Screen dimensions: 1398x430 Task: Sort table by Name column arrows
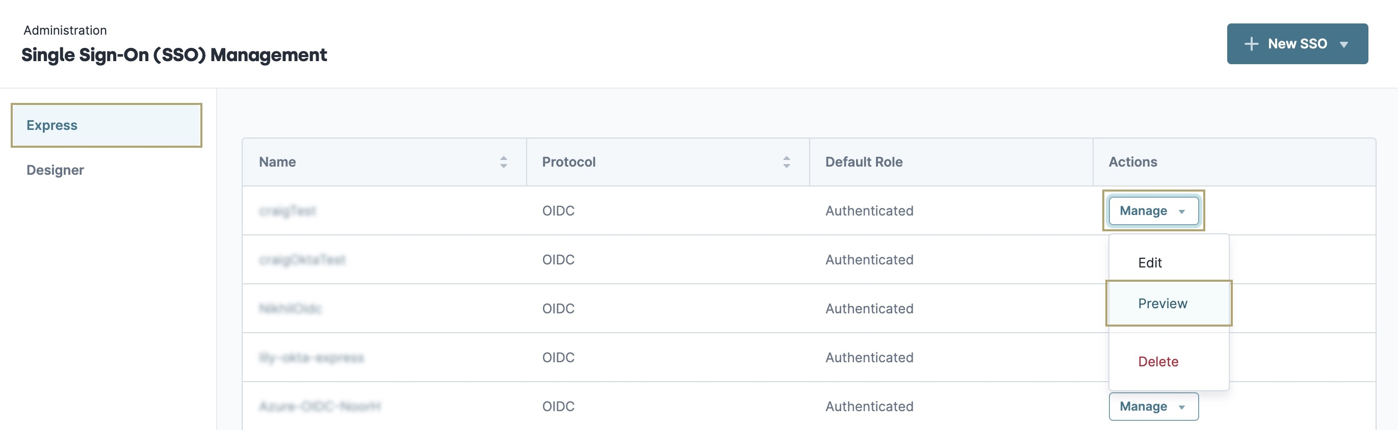point(504,162)
